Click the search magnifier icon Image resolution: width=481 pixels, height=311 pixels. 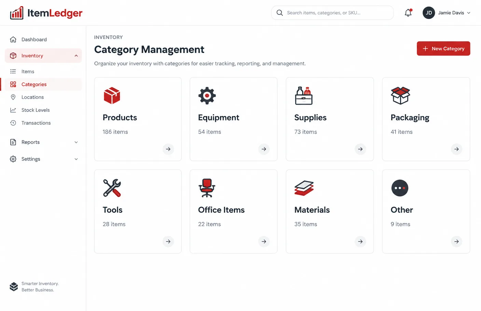279,13
